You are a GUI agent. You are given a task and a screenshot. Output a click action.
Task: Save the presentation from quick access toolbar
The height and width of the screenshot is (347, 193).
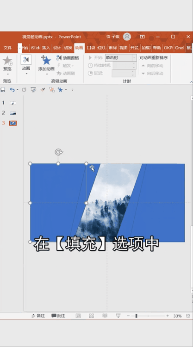(x=3, y=90)
